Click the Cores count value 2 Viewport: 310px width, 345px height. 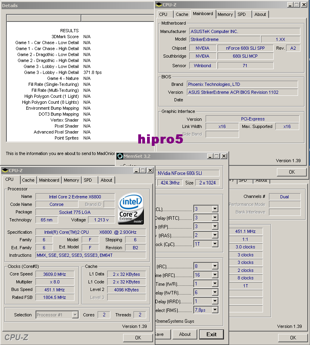[x=104, y=315]
